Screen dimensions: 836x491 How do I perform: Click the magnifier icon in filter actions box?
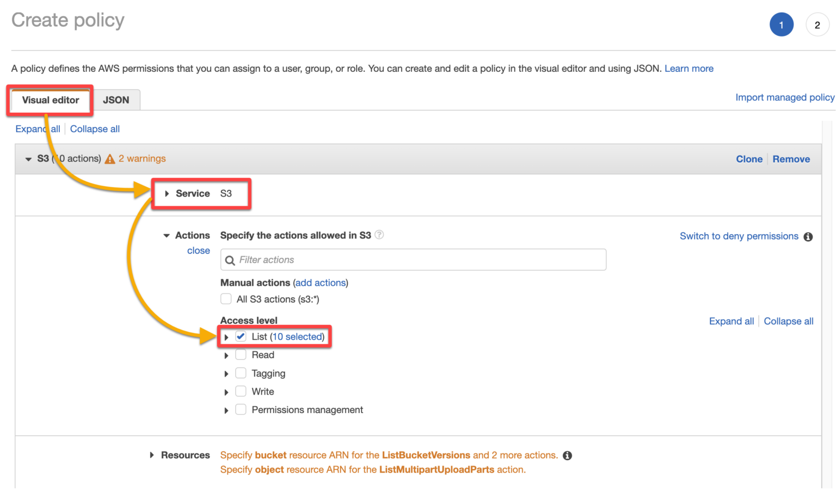(x=230, y=260)
